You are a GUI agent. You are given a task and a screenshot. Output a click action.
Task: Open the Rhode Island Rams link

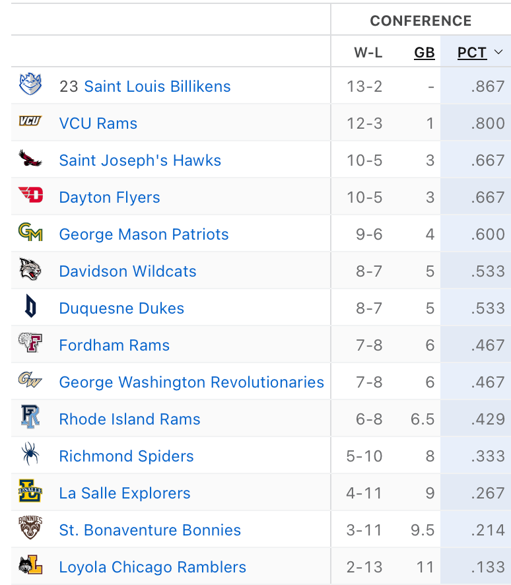(x=129, y=419)
